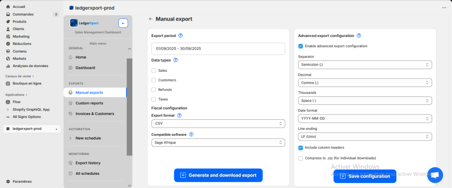Open the three-dot menu at top right
Viewport: 452px width, 188px height.
444,7
